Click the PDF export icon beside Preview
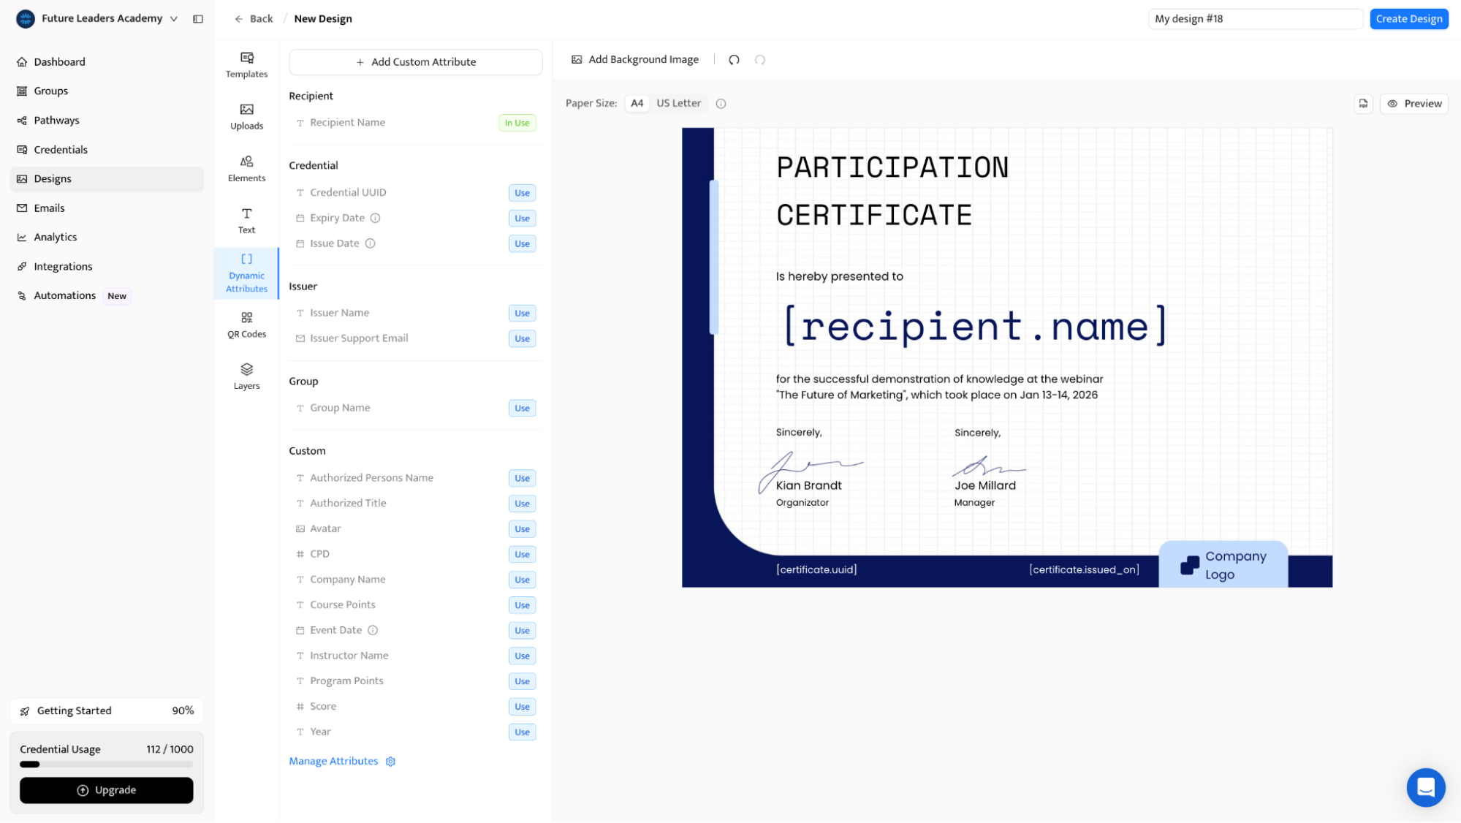 [1363, 104]
